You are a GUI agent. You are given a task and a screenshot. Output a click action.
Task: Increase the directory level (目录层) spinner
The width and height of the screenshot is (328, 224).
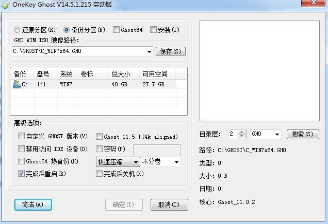(242, 132)
